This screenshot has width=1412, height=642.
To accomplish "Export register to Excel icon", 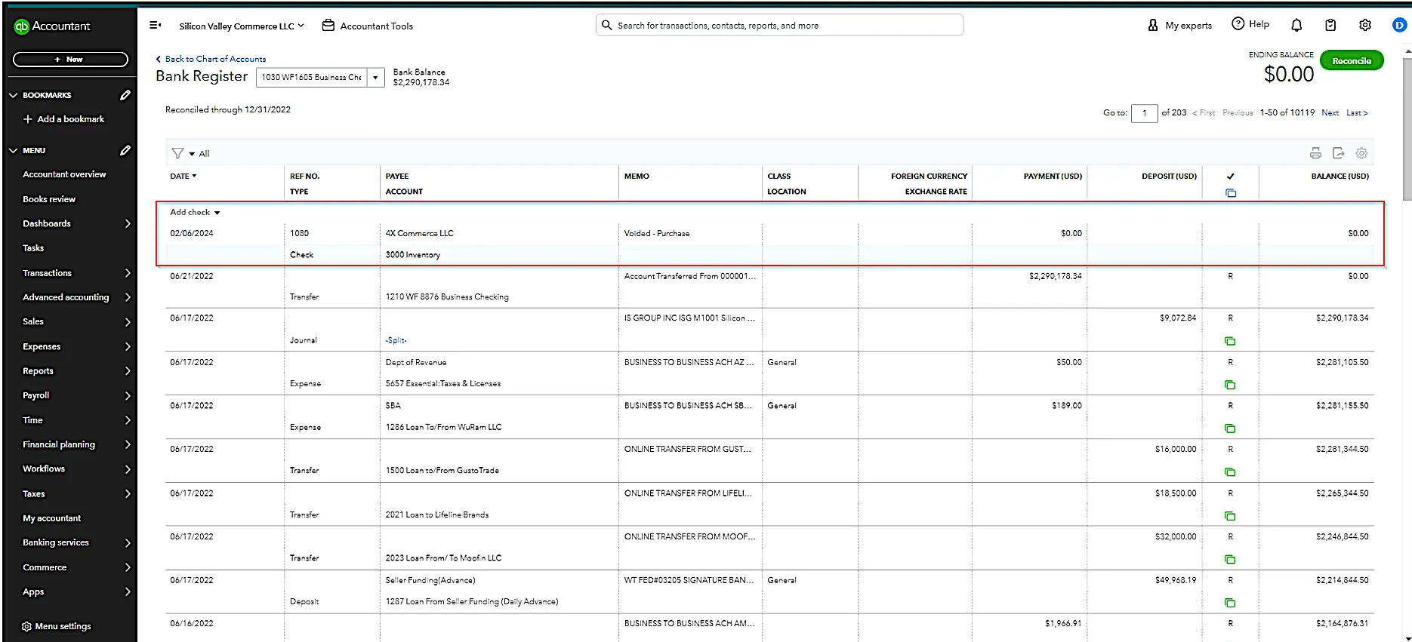I will 1339,153.
